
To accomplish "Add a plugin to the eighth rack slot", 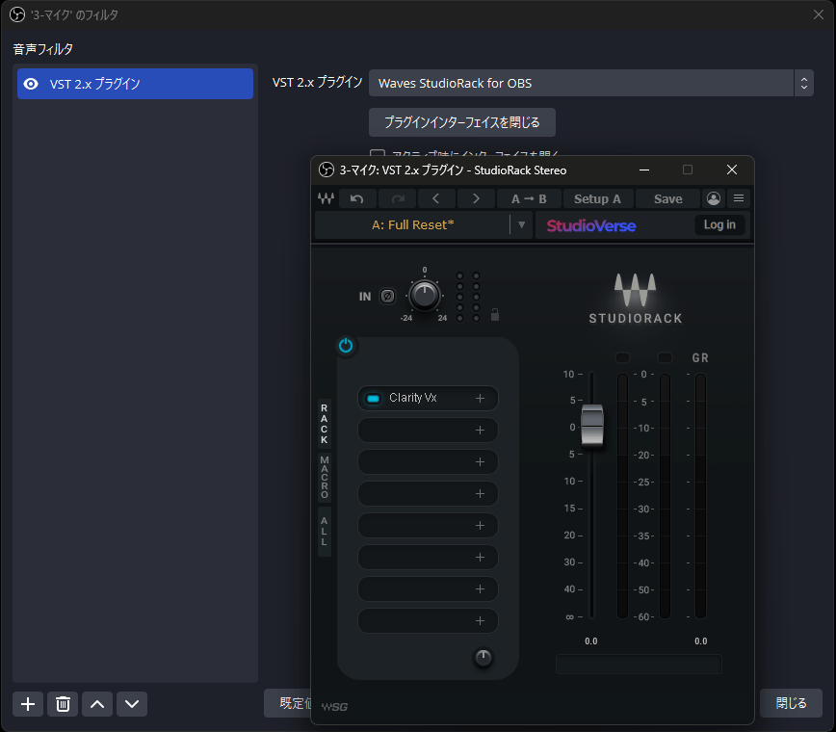I will [480, 620].
